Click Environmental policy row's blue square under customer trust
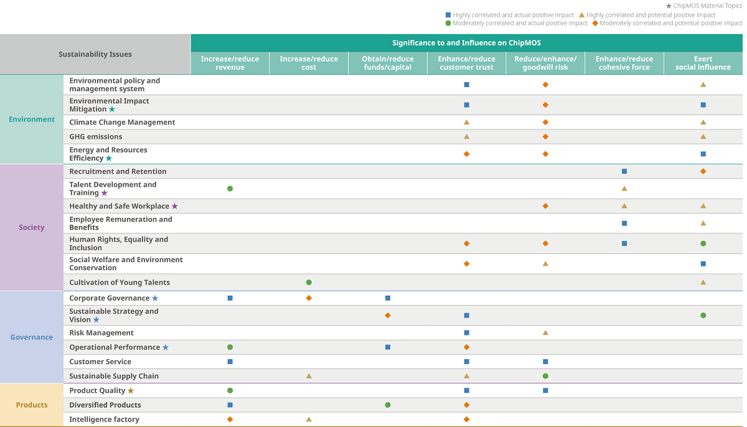The image size is (747, 427). [467, 85]
